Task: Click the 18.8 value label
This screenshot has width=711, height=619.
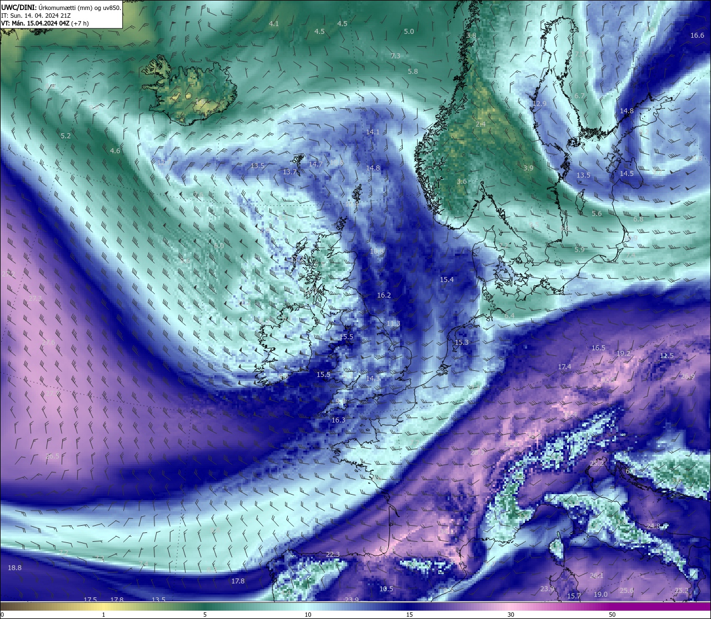Action: pyautogui.click(x=15, y=568)
